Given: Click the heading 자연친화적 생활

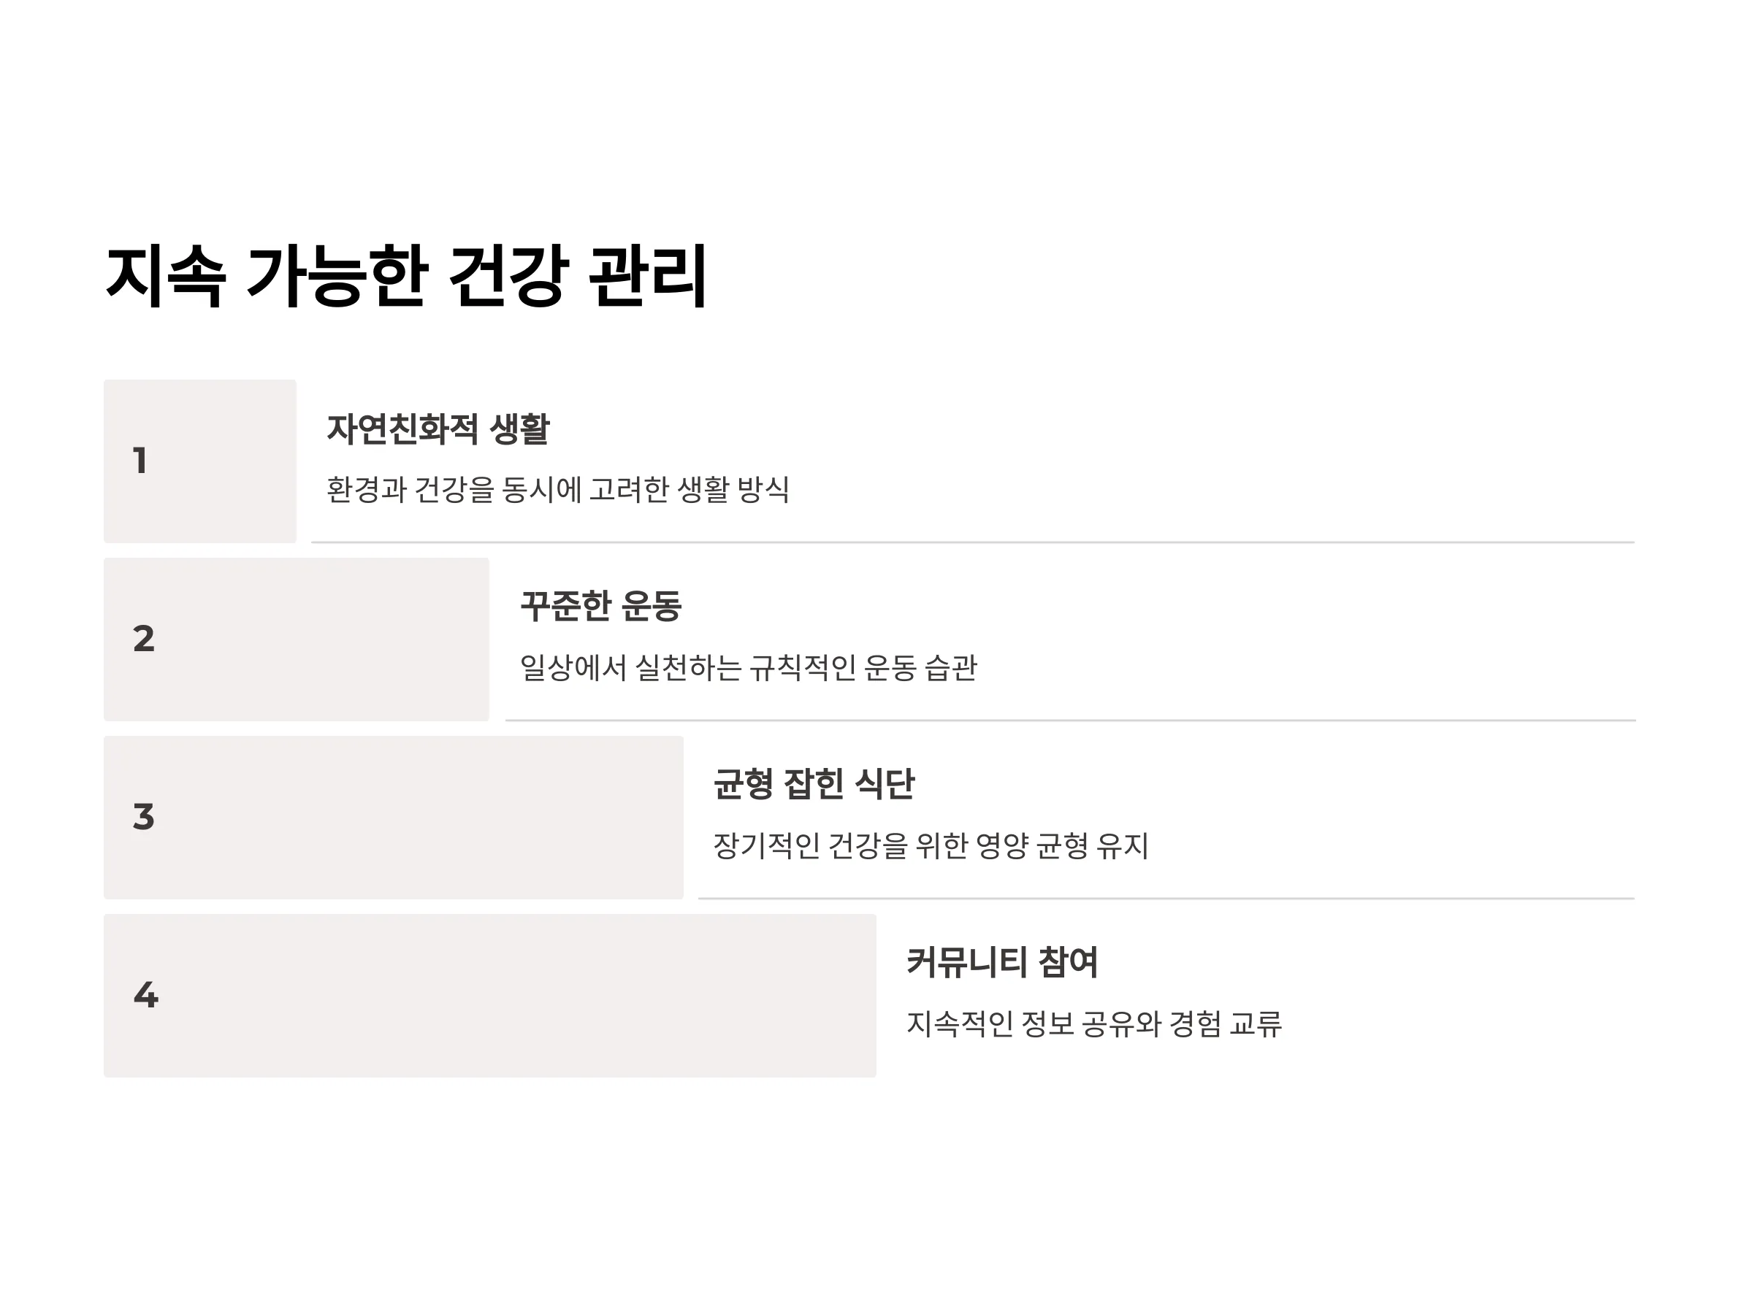Looking at the screenshot, I should click(x=438, y=429).
